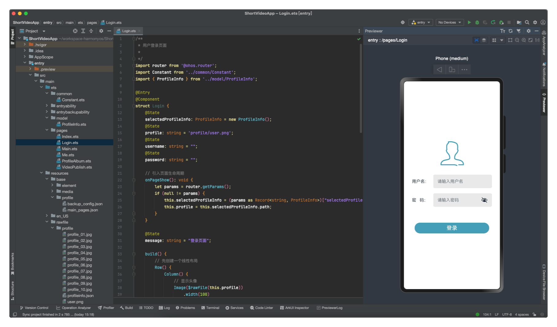
Task: Toggle the Device File Browser side panel
Action: [x=544, y=282]
